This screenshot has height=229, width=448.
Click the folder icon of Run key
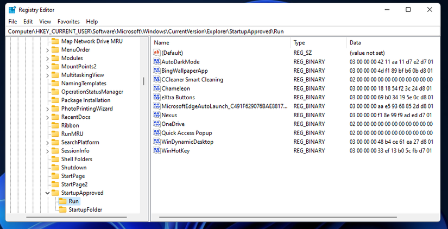62,201
